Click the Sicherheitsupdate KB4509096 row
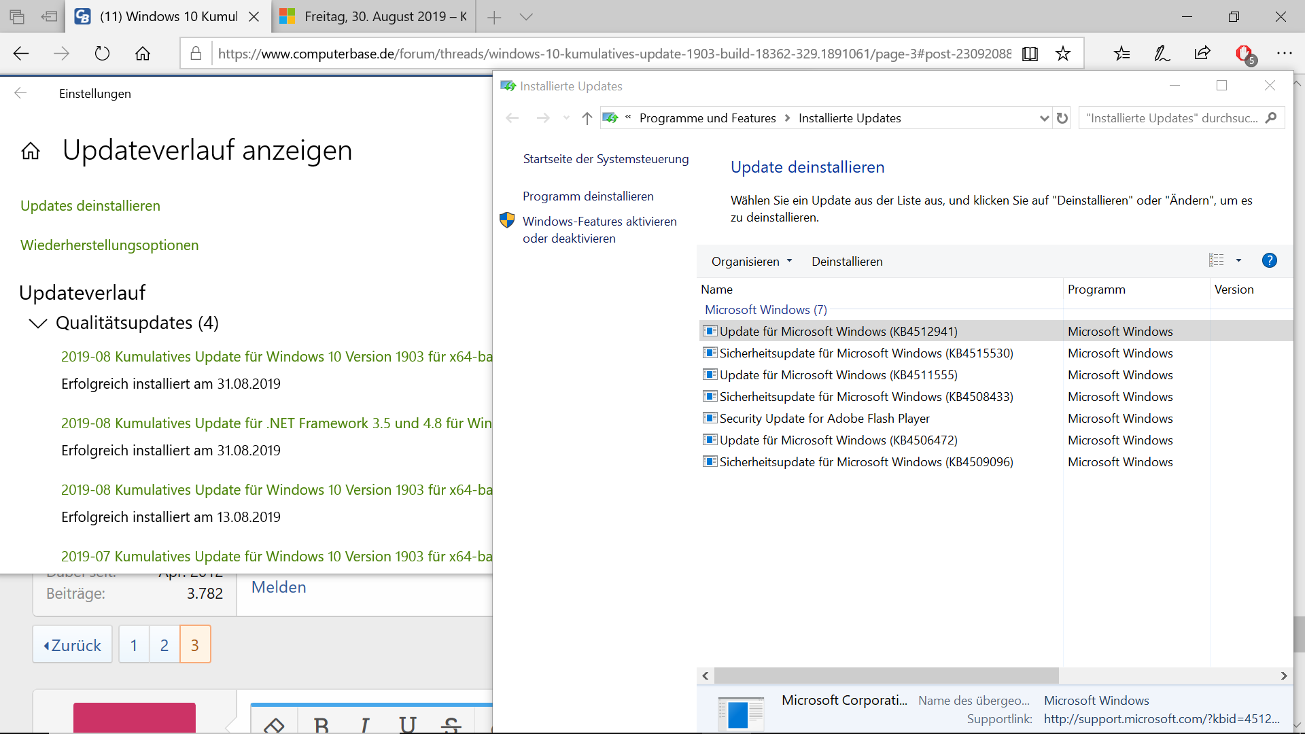Screen dimensions: 1305x734 point(996,462)
